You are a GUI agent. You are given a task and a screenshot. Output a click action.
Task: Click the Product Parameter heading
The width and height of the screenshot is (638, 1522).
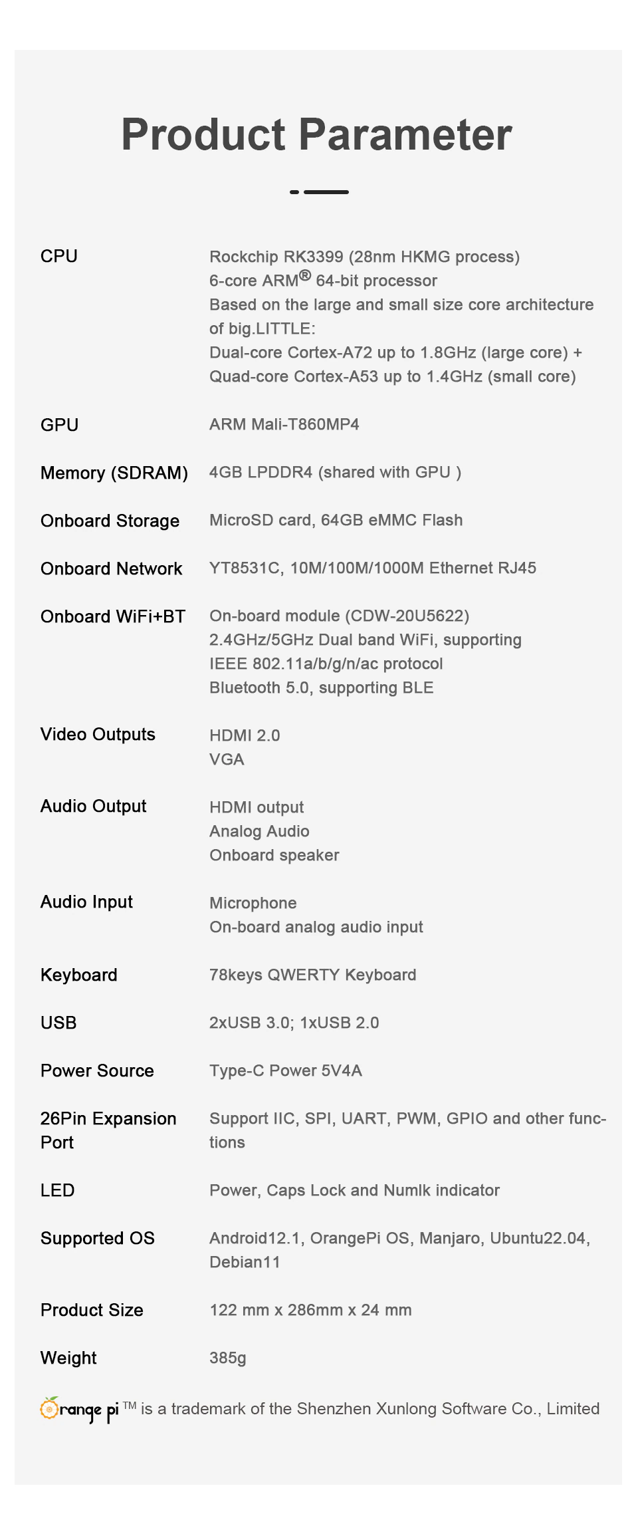317,134
